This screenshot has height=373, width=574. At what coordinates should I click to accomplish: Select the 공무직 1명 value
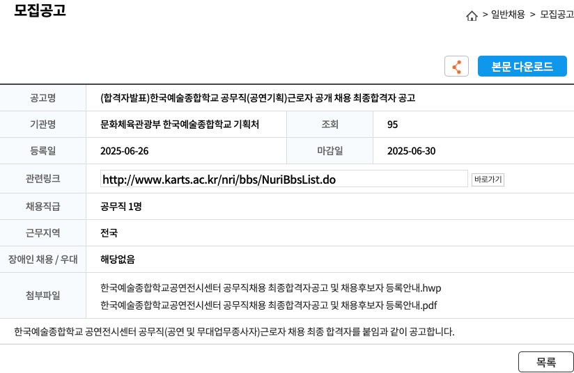(121, 207)
